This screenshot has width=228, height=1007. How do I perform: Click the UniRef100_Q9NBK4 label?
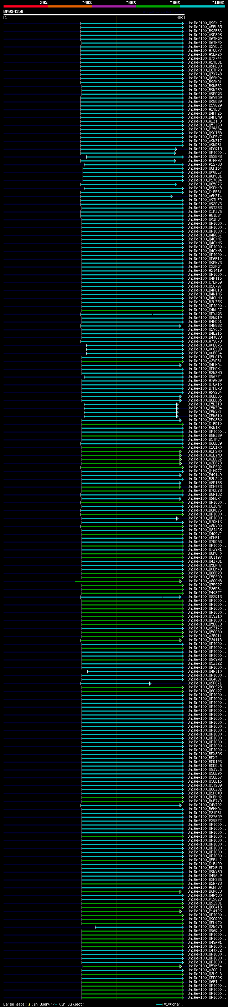click(x=204, y=498)
